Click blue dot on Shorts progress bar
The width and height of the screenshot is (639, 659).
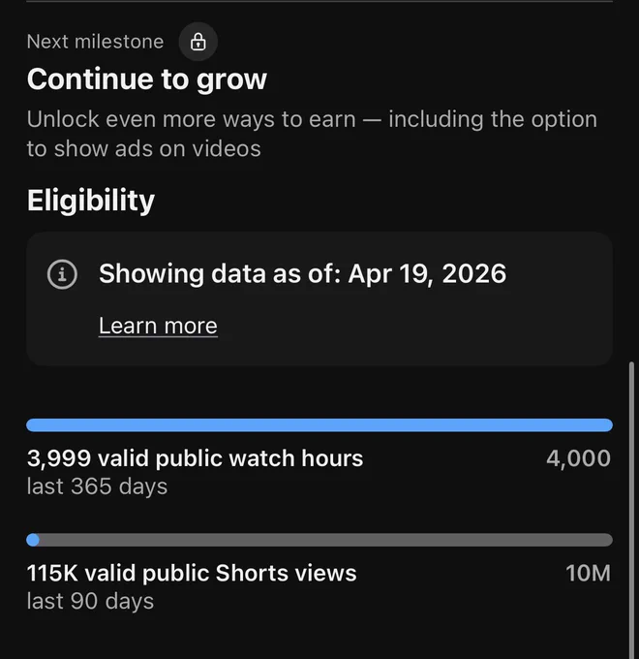pos(33,540)
